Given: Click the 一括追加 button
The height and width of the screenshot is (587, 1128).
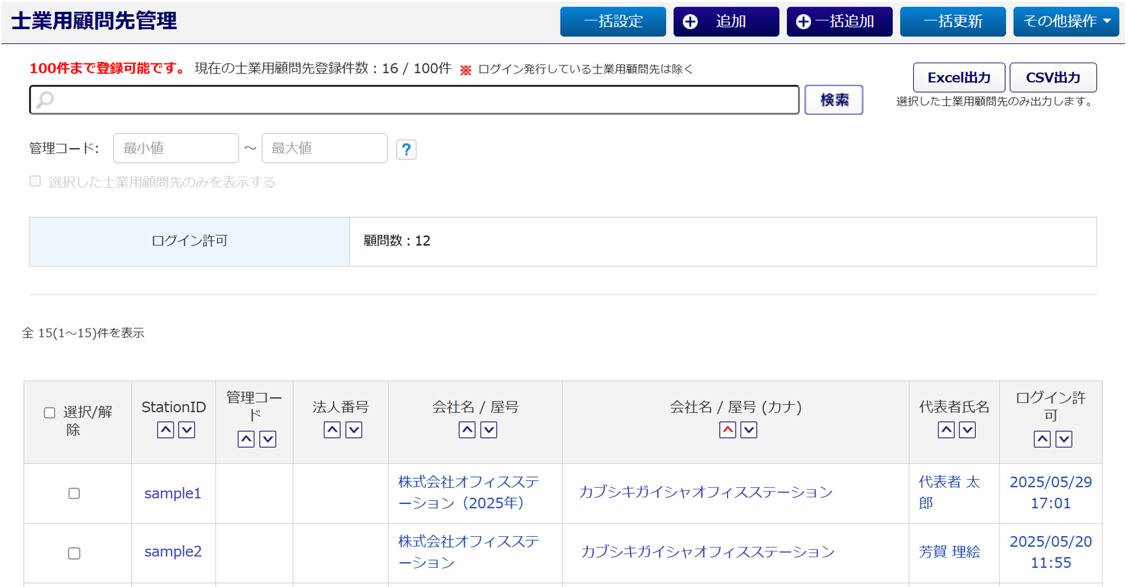Looking at the screenshot, I should 839,21.
